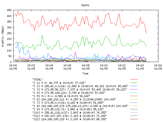Click the blue legend line for entry [ 2]
Screen dimensions: 163x122
pos(134,86)
